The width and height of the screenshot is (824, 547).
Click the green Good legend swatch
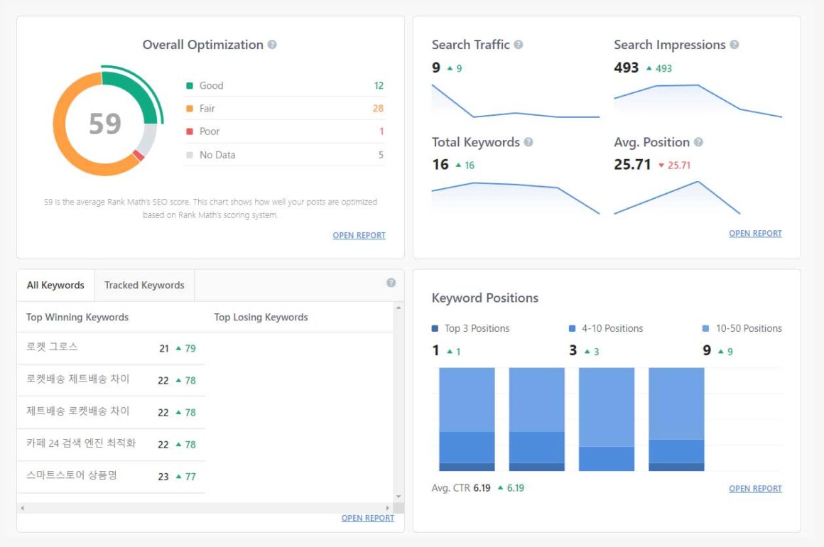(x=190, y=86)
